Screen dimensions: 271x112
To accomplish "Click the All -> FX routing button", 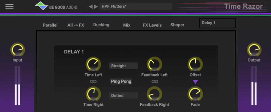I will click(76, 25).
